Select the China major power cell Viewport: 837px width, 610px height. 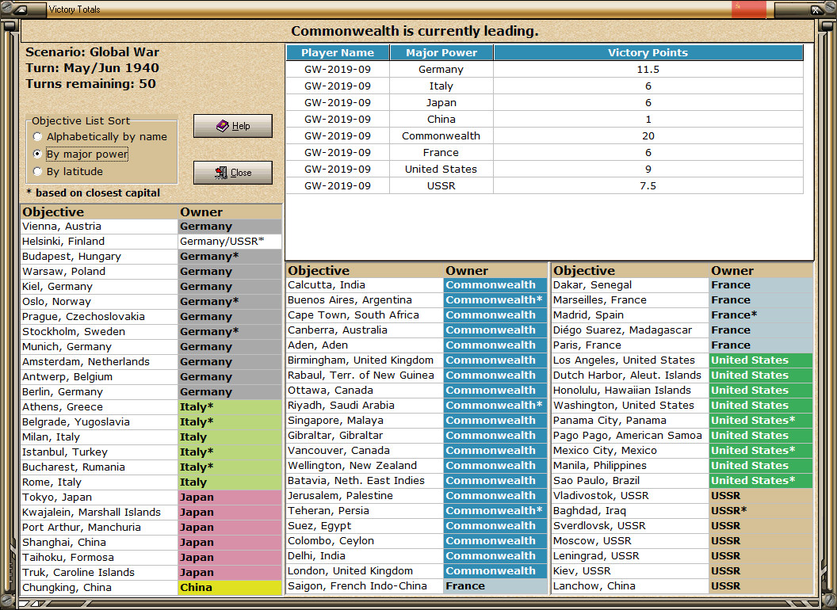coord(441,119)
